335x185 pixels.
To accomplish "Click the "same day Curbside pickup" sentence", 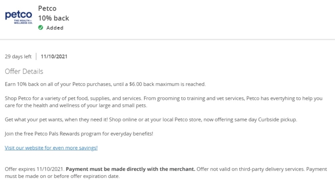I will coord(151,120).
